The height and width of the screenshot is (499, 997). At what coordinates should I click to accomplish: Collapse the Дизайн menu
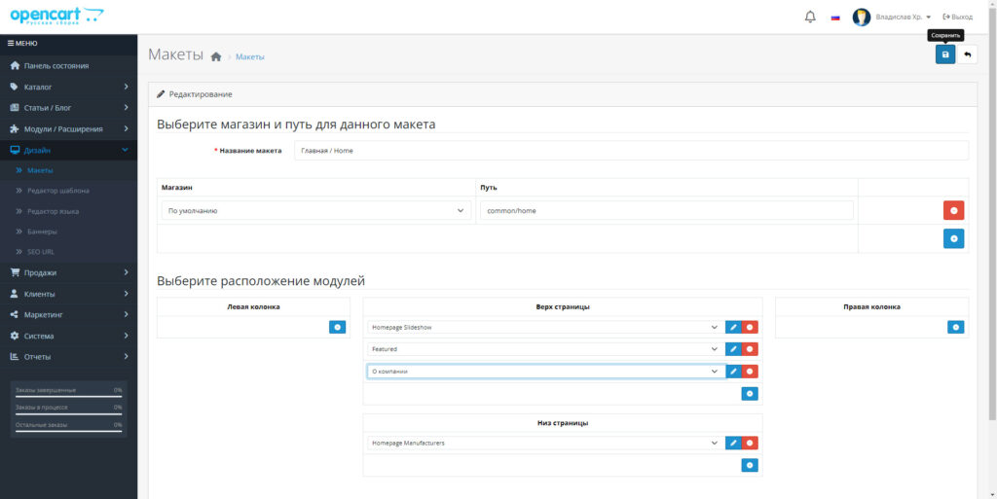[69, 150]
